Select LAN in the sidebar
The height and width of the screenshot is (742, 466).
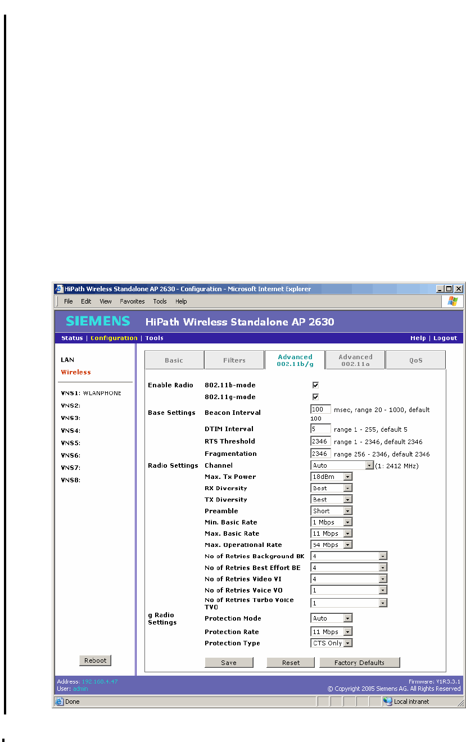pos(67,360)
